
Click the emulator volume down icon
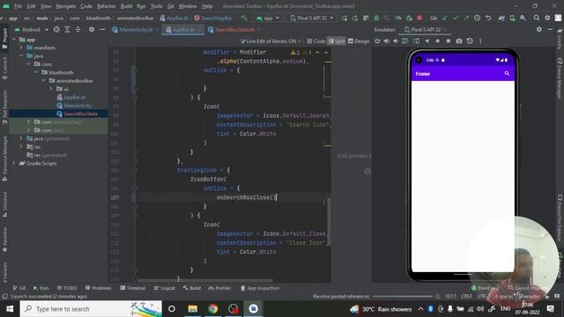click(396, 41)
